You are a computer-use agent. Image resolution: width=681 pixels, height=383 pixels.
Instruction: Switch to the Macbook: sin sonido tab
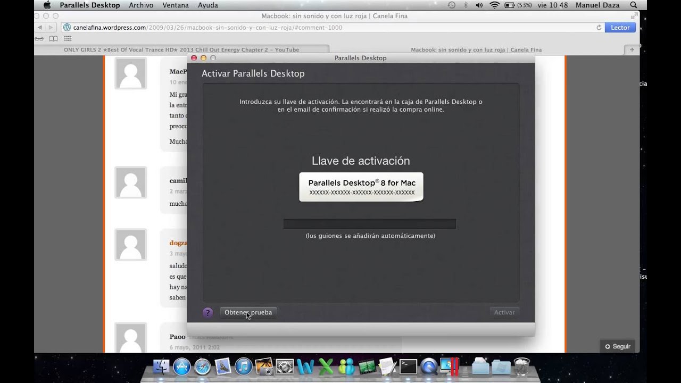point(476,49)
